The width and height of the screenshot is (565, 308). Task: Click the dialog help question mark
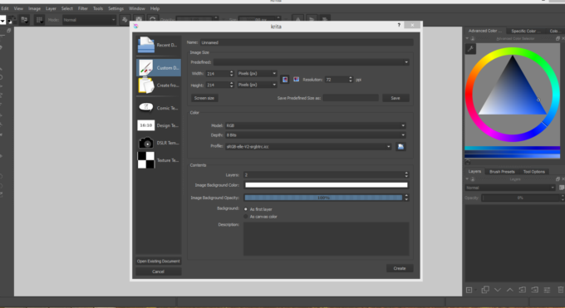[399, 25]
